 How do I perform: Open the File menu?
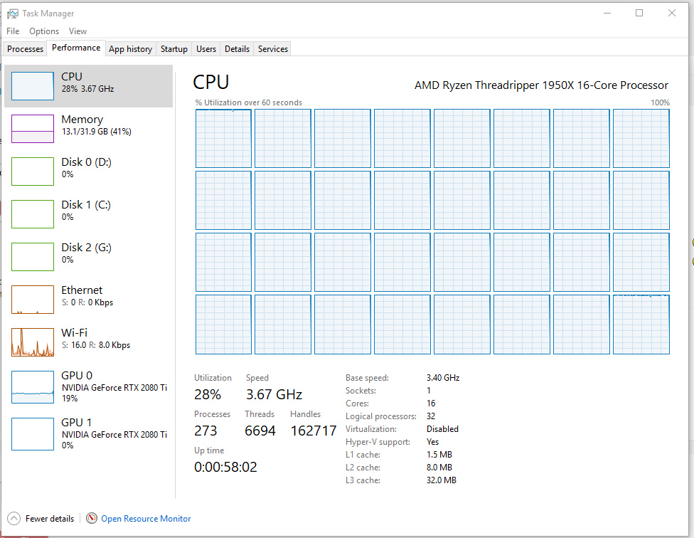13,31
